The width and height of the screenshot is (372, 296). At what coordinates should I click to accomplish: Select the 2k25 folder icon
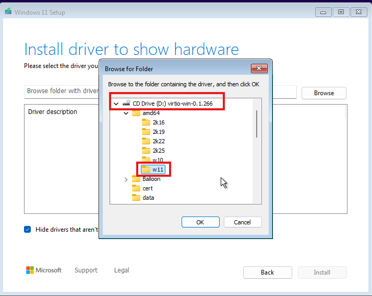146,151
